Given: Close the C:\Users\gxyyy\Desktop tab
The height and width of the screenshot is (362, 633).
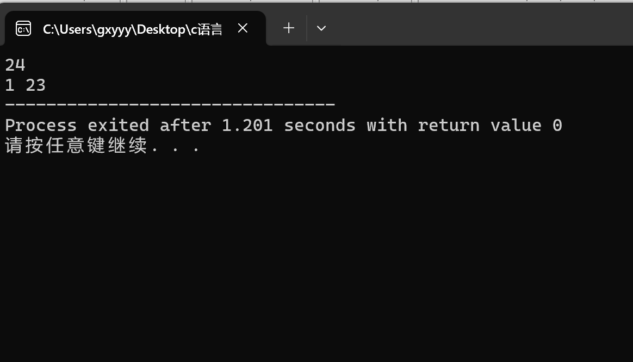Looking at the screenshot, I should click(x=243, y=28).
